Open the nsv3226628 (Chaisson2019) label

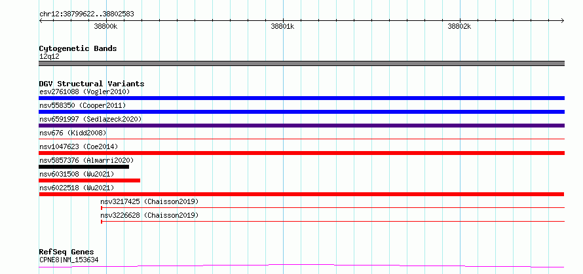(149, 215)
